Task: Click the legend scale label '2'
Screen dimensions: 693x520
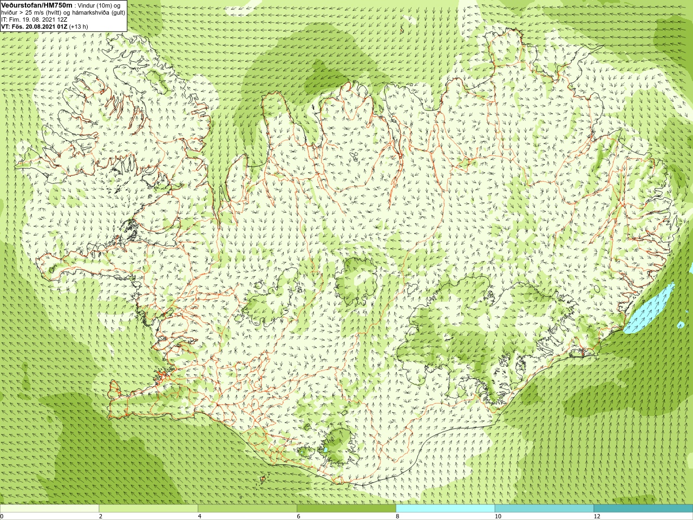Action: pos(101,516)
